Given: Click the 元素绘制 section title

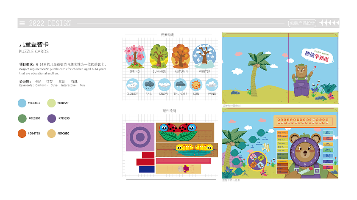Looking at the screenshot, I should 168,35.
